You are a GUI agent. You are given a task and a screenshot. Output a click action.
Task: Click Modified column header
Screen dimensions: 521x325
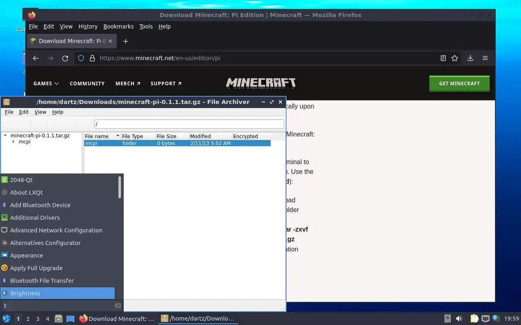[210, 136]
